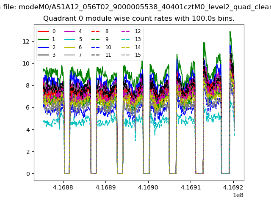Click the x-axis tick label 4.1690
271x203 pixels.
click(x=148, y=187)
